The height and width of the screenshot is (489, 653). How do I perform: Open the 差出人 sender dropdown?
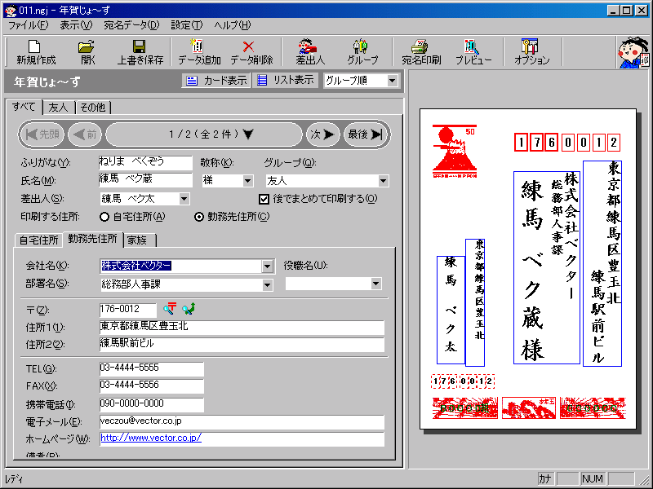(184, 199)
